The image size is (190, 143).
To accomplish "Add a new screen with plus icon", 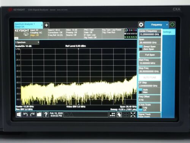I will tap(46, 25).
